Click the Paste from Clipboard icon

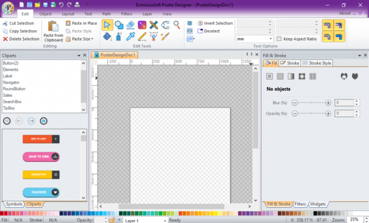54,26
